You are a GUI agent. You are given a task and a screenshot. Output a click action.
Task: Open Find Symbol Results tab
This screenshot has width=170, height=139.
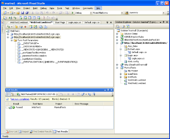click(41, 131)
